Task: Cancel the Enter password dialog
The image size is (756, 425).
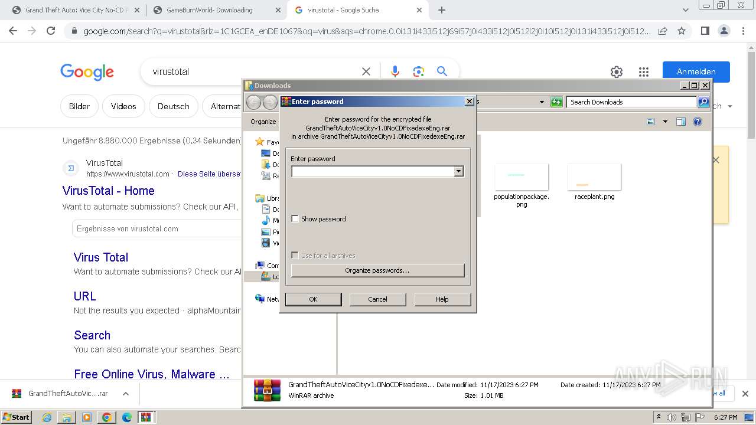Action: 377,299
